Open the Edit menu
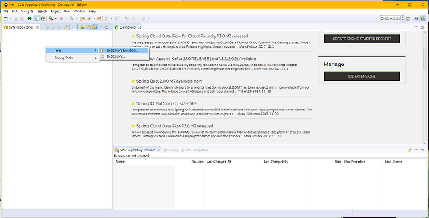Image resolution: width=429 pixels, height=218 pixels. click(x=14, y=11)
